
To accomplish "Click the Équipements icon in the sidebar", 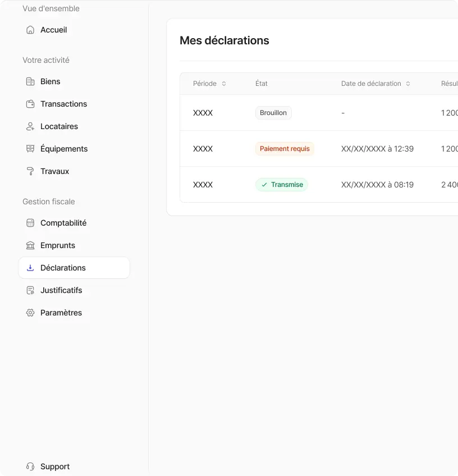I will [x=30, y=149].
